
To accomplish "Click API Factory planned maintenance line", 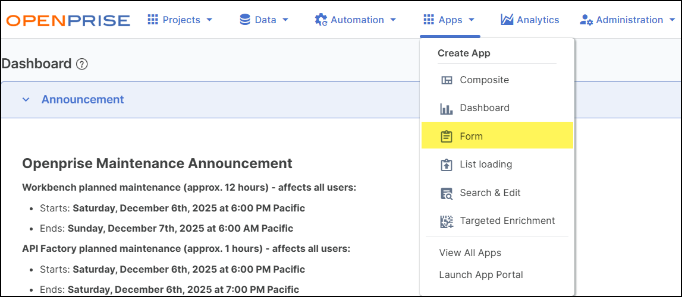I will pyautogui.click(x=186, y=249).
